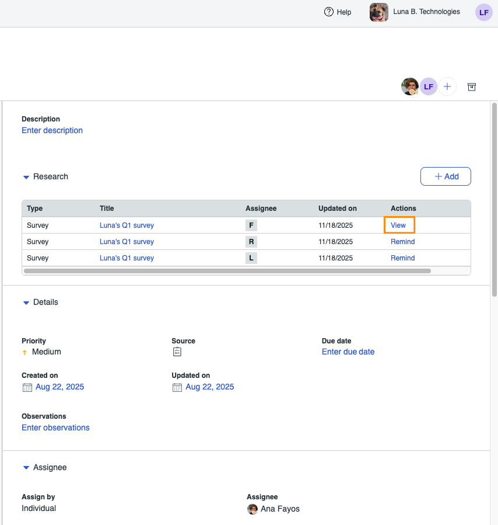
Task: Click the Help question mark icon
Action: (328, 12)
